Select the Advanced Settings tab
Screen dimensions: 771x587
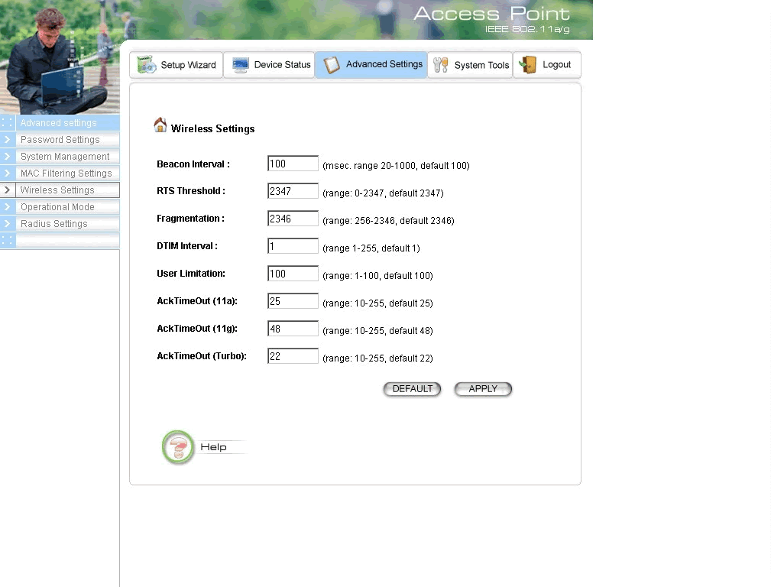point(371,64)
